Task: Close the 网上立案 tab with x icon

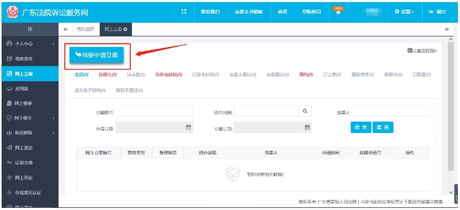Action: (125, 30)
